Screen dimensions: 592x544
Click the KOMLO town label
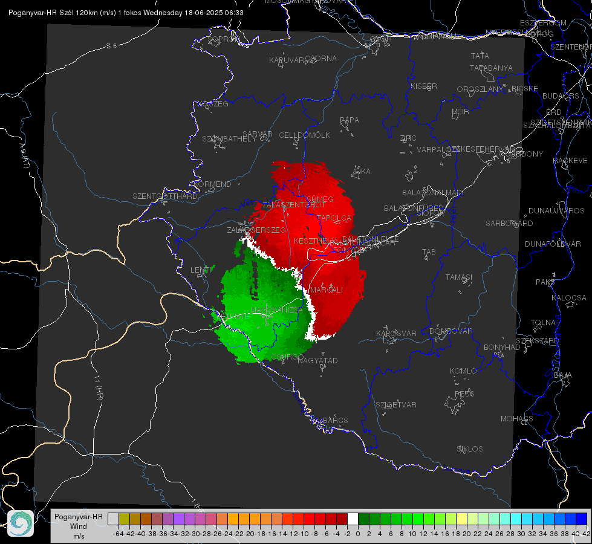click(x=463, y=371)
